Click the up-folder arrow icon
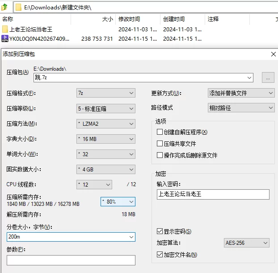 (4, 7)
